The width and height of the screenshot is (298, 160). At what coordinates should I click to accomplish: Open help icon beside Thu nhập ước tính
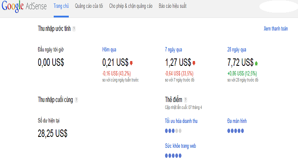(74, 29)
